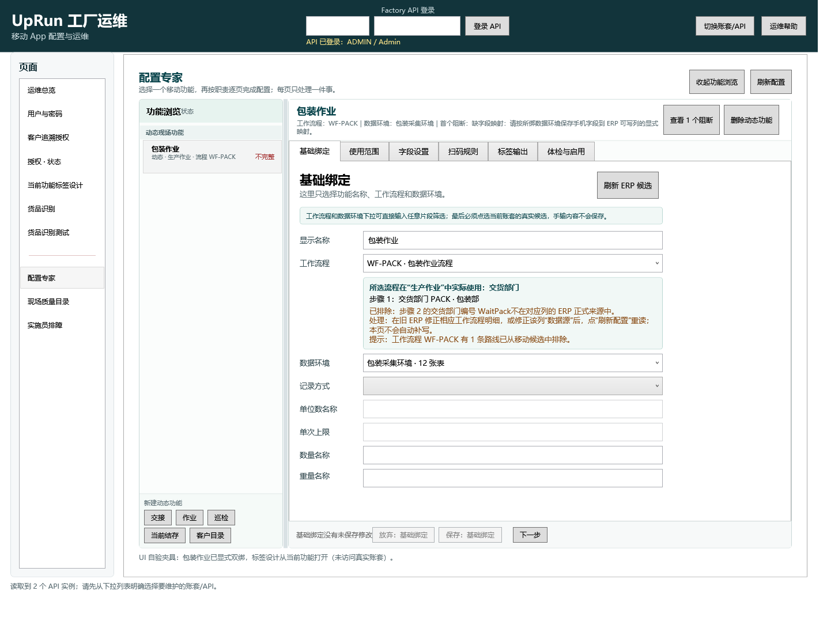Focus the 重量名称 text field
Image resolution: width=827 pixels, height=621 pixels.
coord(513,478)
